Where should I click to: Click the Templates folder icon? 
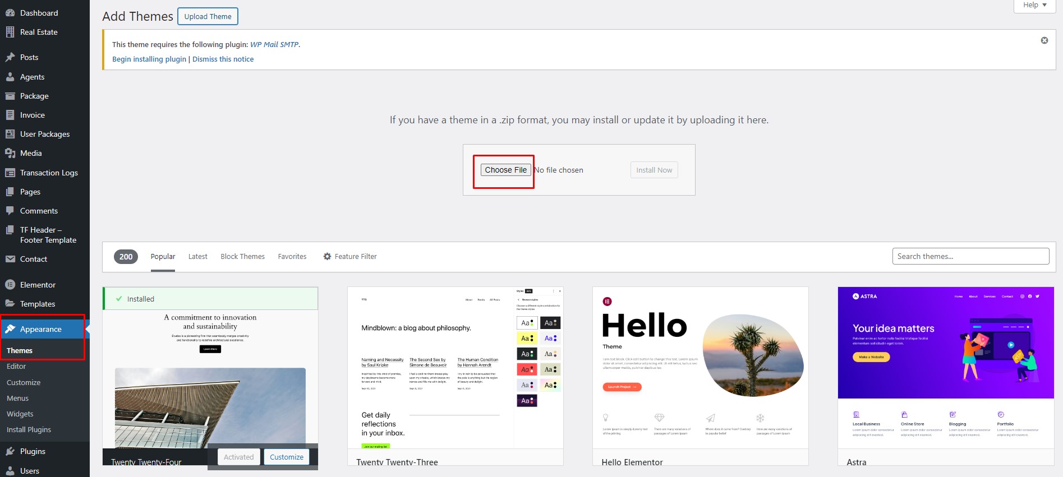point(10,304)
